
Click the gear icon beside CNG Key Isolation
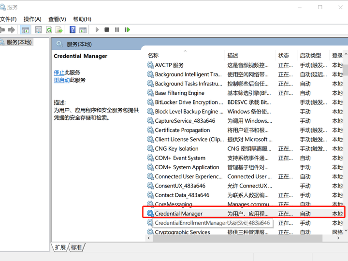coord(150,148)
